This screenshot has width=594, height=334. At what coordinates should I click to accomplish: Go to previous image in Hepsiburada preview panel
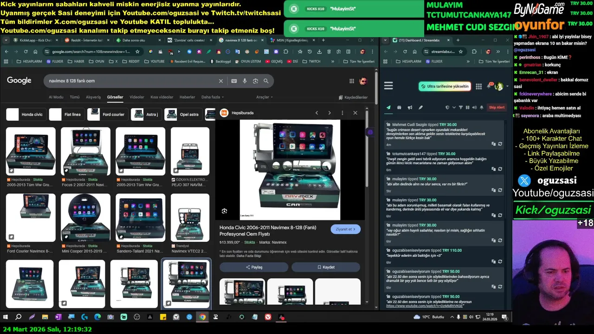click(x=316, y=113)
